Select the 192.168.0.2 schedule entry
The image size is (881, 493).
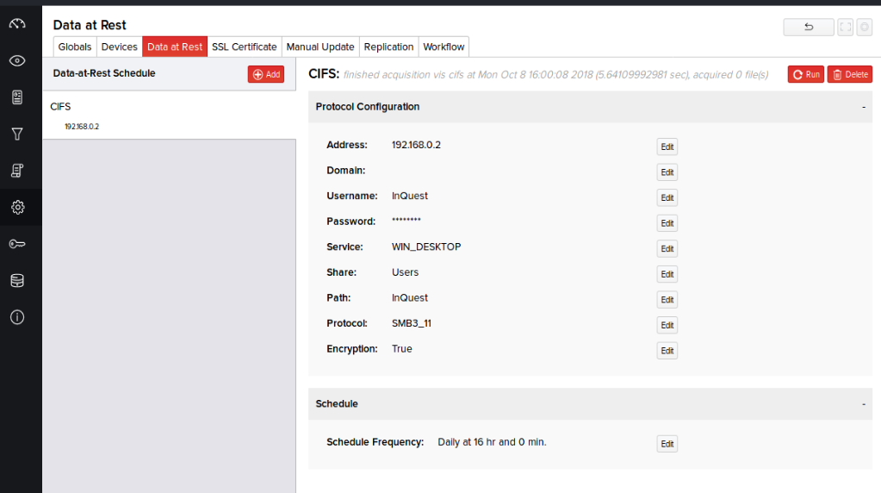pyautogui.click(x=82, y=127)
